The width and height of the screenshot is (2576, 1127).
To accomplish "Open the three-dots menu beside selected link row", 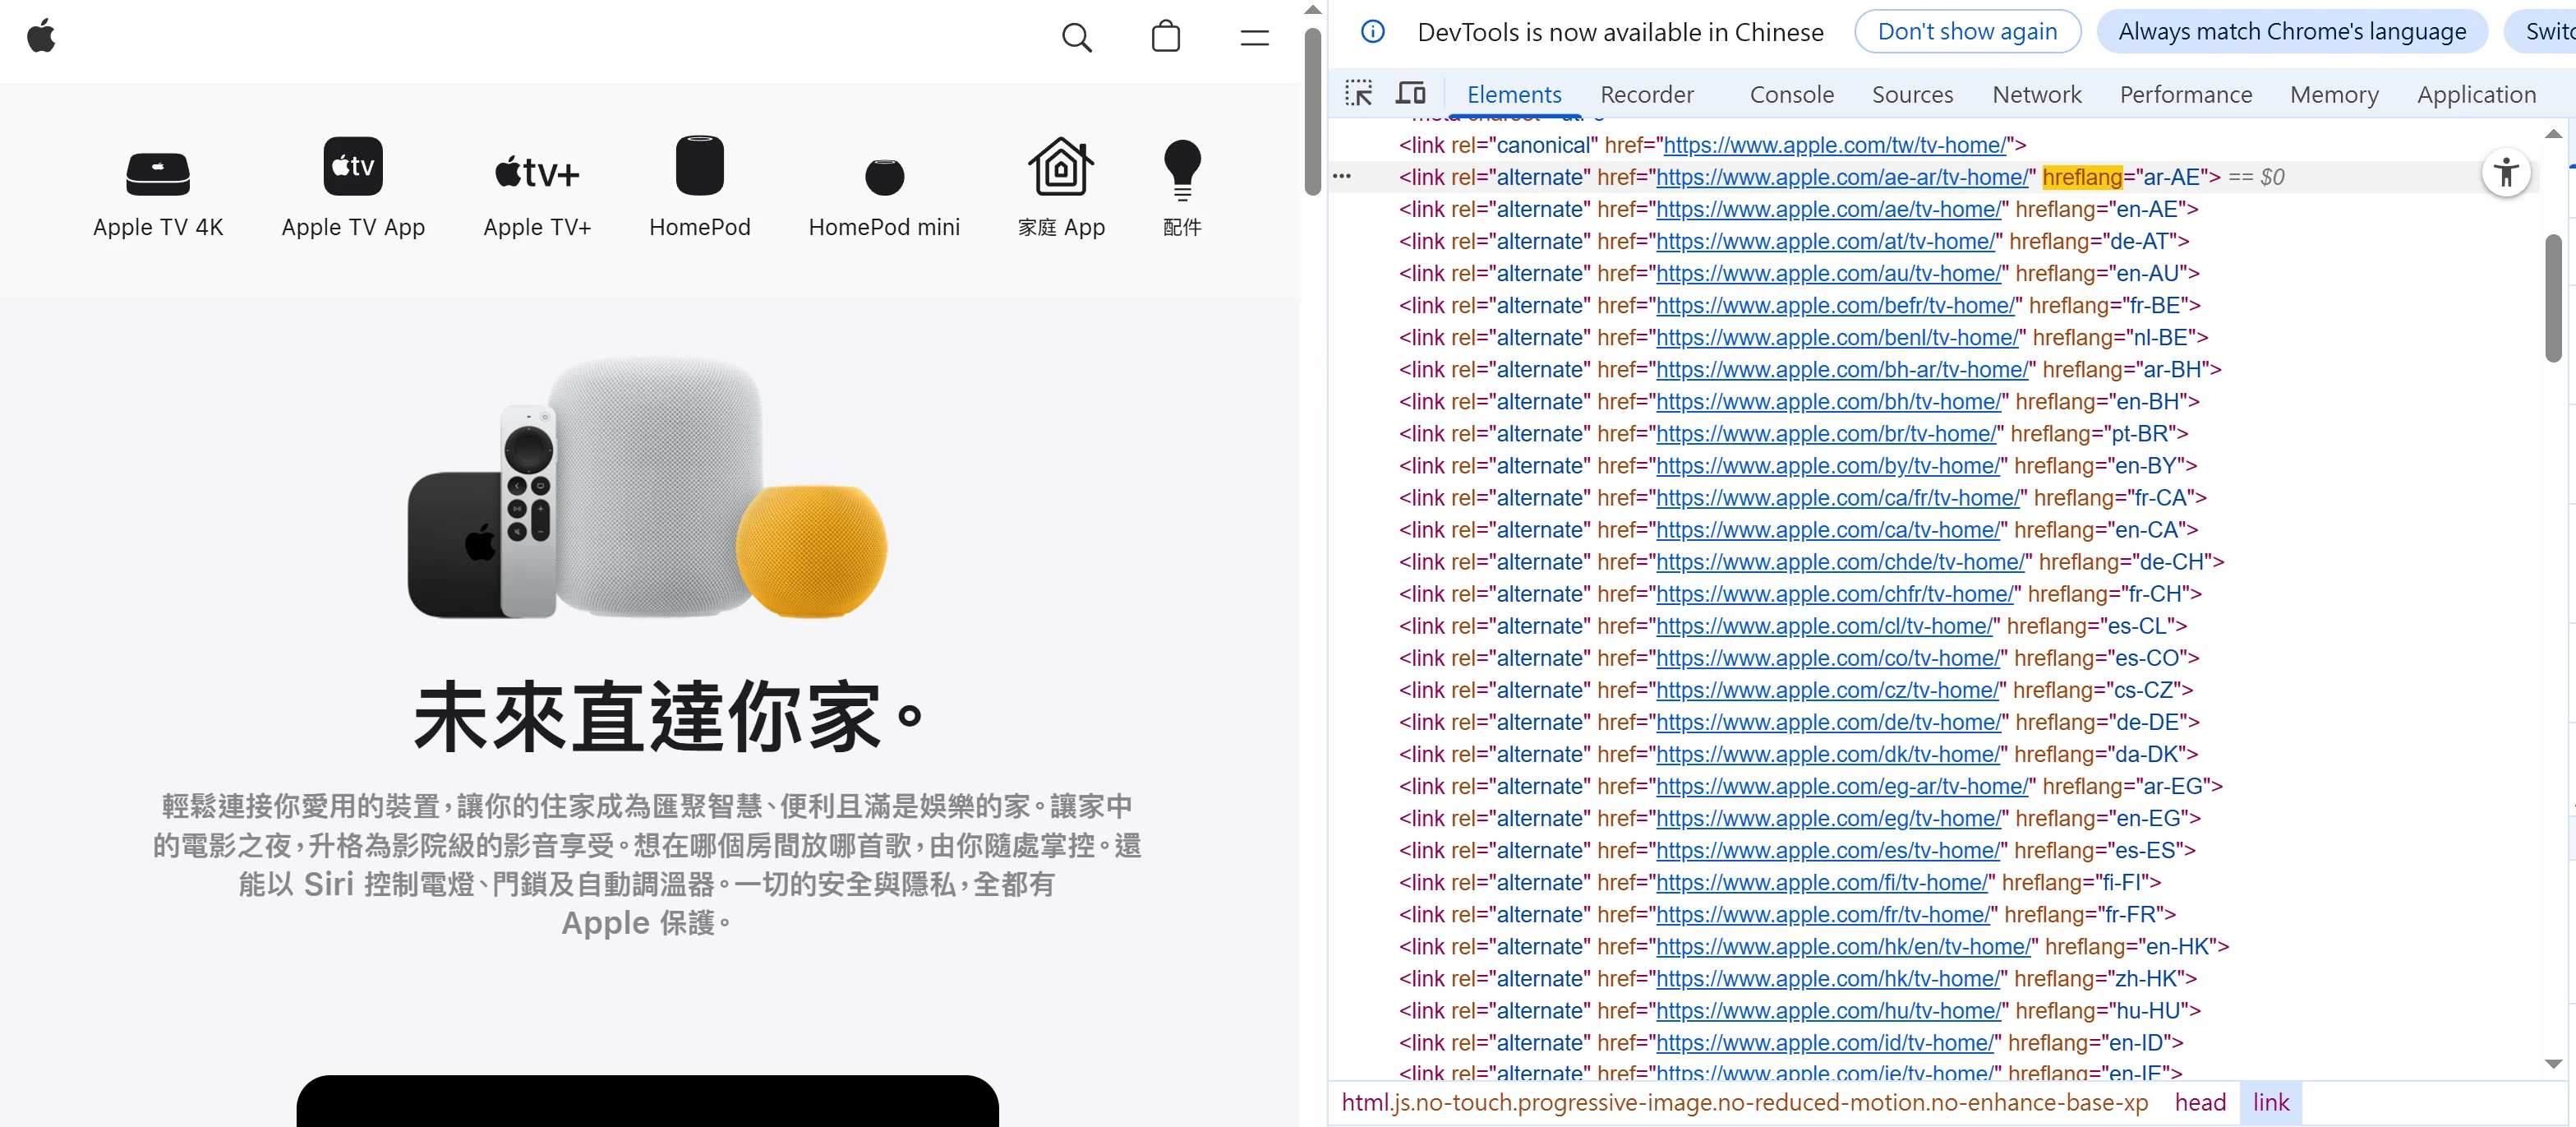I will point(1342,177).
